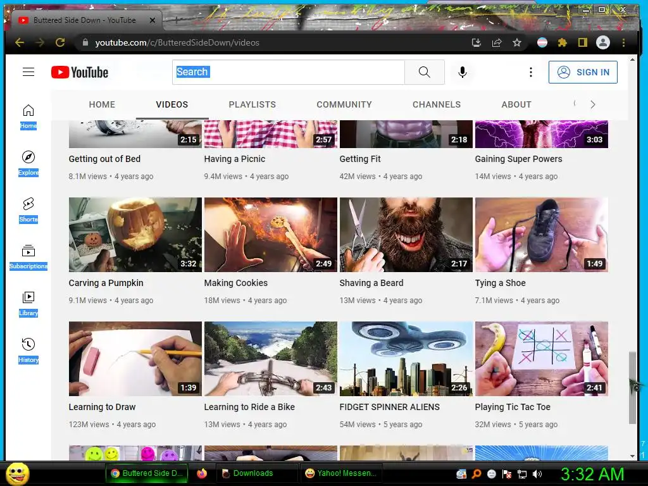Open Playing Tic Tac Toe thumbnail
Image resolution: width=648 pixels, height=486 pixels.
pyautogui.click(x=542, y=359)
